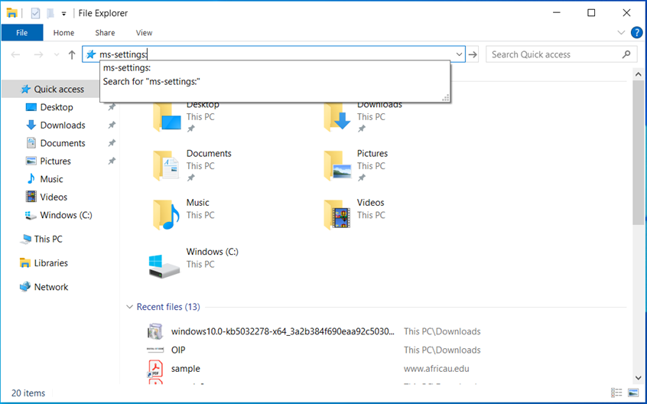Click pin icon beside Downloads in sidebar
Image resolution: width=647 pixels, height=404 pixels.
coord(112,125)
